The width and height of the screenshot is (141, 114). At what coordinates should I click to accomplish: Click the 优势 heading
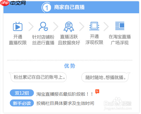pos(70,66)
